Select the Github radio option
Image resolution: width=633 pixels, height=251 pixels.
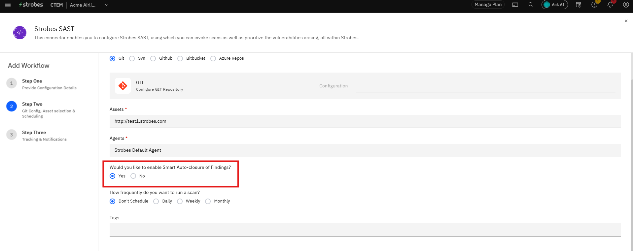[153, 58]
